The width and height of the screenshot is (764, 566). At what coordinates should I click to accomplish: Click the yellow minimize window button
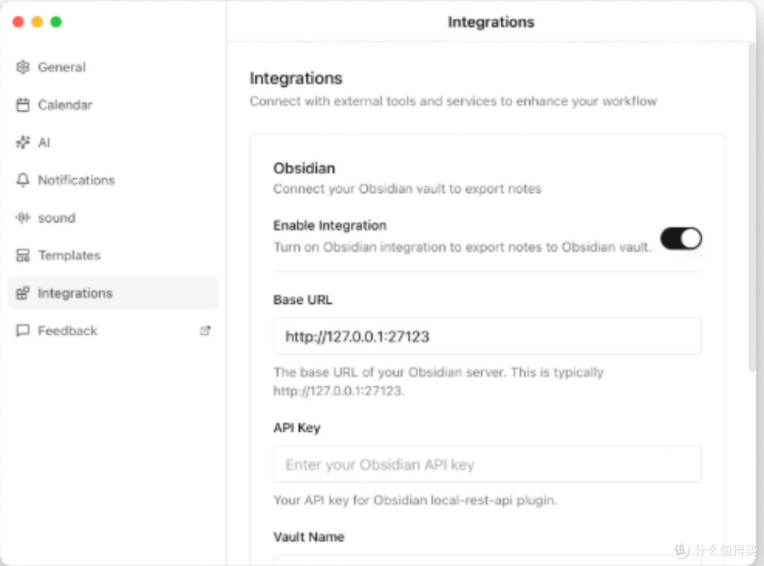[37, 22]
